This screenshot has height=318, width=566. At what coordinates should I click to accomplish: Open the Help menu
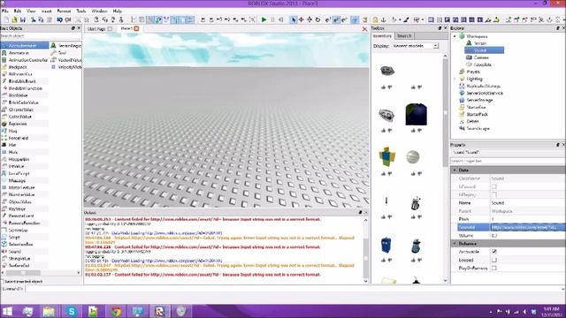pyautogui.click(x=118, y=11)
